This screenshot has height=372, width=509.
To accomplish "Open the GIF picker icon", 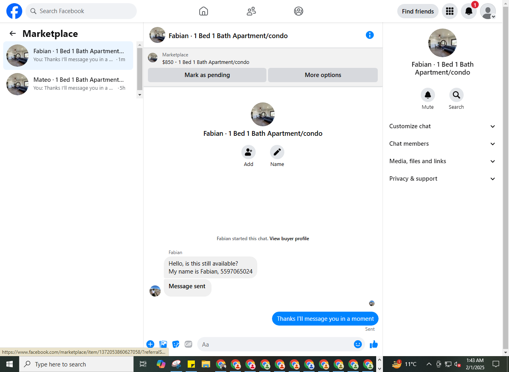I will [188, 344].
